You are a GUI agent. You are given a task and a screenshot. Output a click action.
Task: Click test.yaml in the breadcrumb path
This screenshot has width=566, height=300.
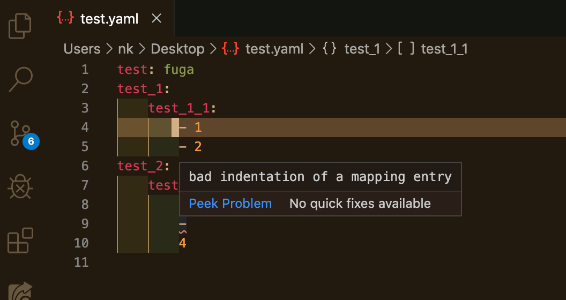point(274,49)
